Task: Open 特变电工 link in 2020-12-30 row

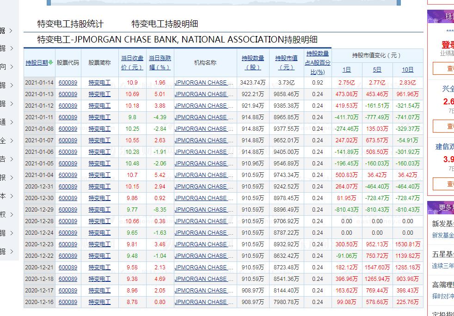Action: (99, 199)
